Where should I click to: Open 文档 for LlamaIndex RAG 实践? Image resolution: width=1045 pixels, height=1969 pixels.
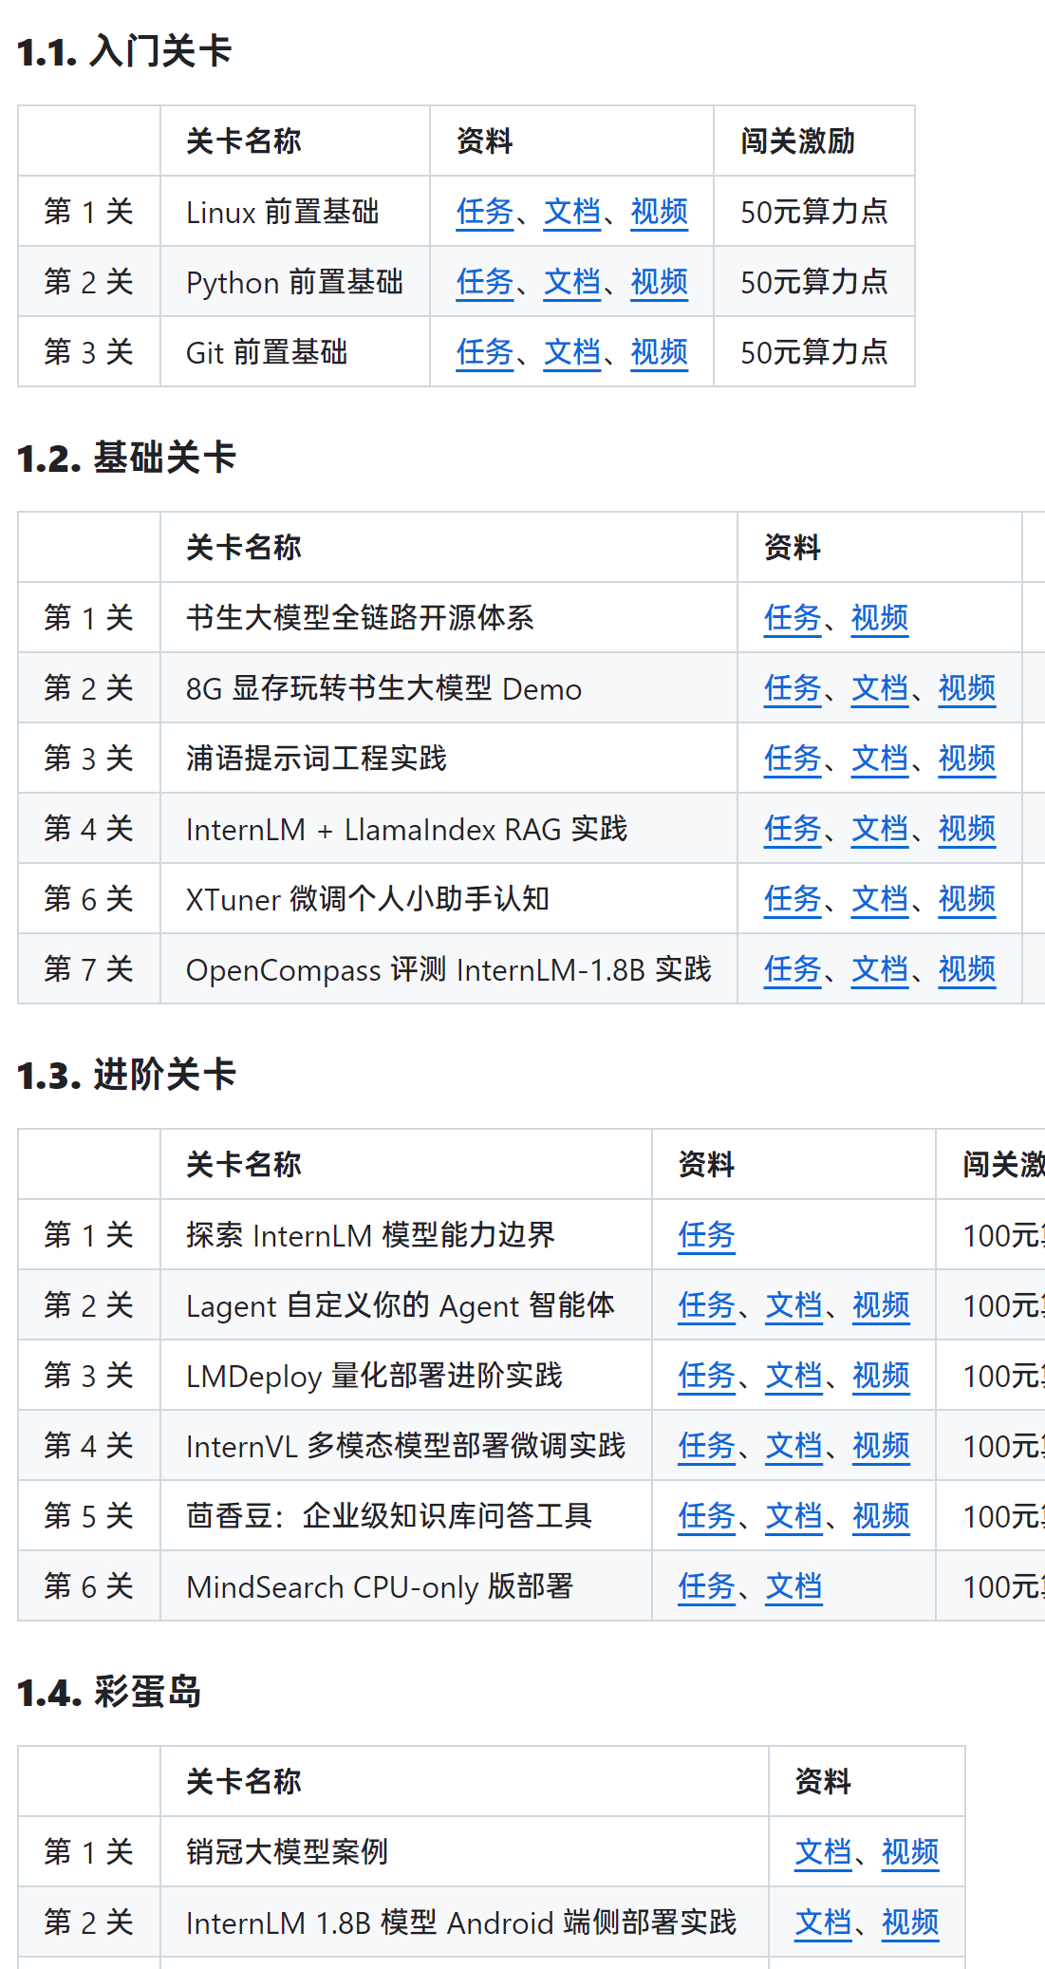(880, 829)
